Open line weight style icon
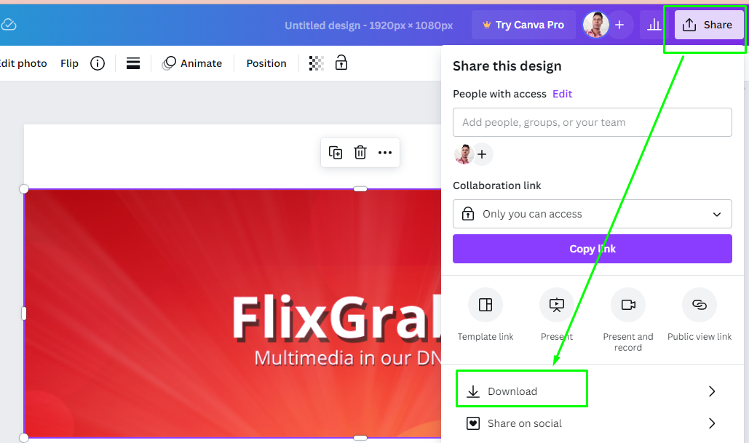This screenshot has width=749, height=443. (x=132, y=63)
